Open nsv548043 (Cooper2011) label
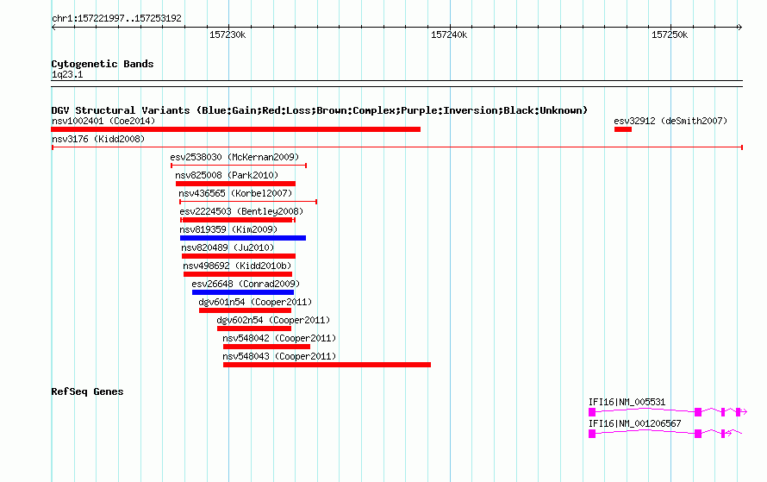This screenshot has height=482, width=767. [x=279, y=356]
